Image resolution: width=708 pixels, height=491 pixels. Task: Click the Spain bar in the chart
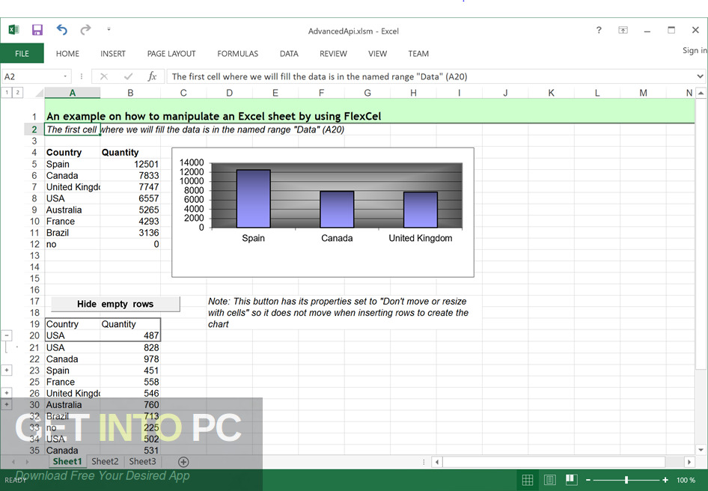(253, 199)
